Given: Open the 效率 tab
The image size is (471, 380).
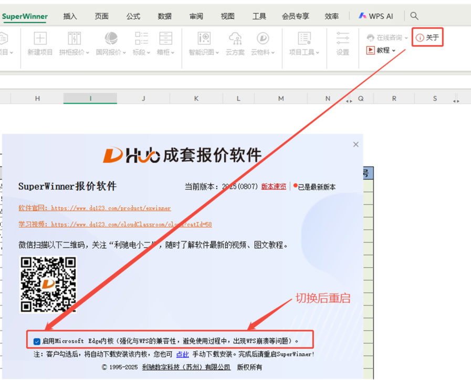Looking at the screenshot, I should coord(332,16).
